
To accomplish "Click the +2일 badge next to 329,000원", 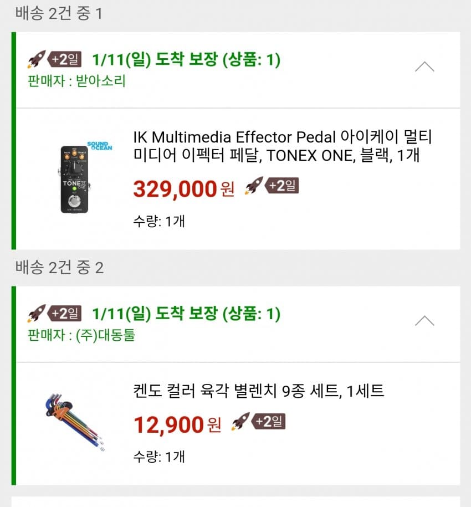I will coord(283,185).
